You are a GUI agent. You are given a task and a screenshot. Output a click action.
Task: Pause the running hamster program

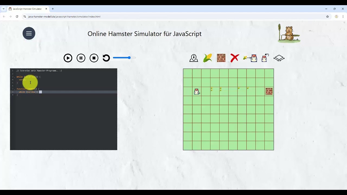[81, 58]
